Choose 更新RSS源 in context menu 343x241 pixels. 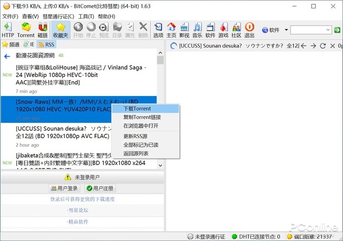[x=146, y=136]
